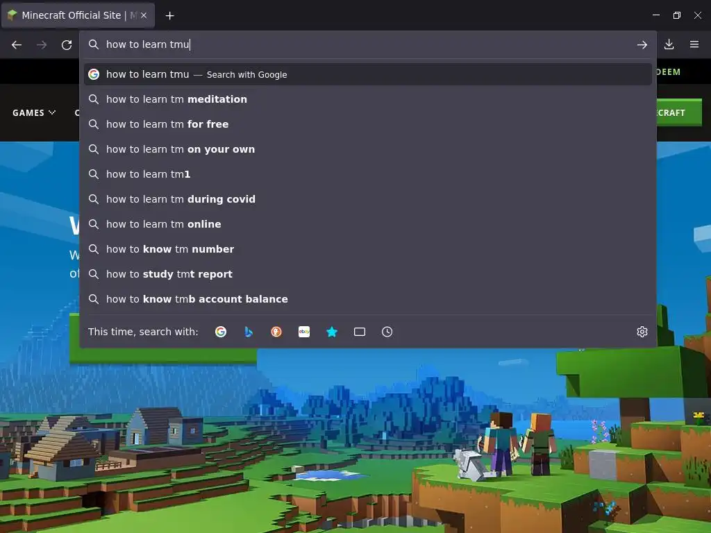711x533 pixels.
Task: Reload the current page
Action: pos(67,45)
